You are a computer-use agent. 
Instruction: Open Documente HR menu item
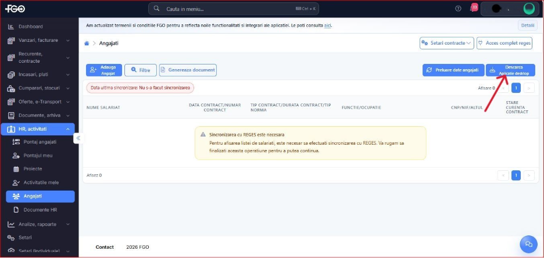coord(40,210)
